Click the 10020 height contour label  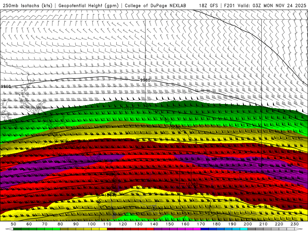coord(128,108)
